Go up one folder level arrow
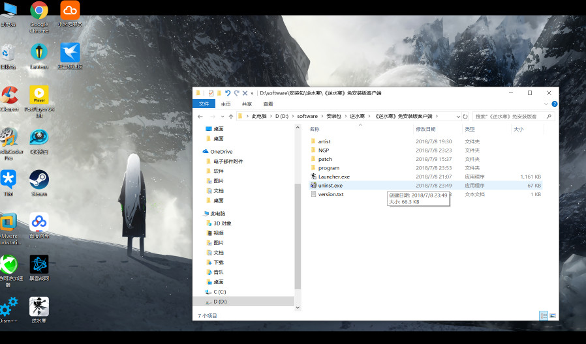This screenshot has height=344, width=586. 231,117
